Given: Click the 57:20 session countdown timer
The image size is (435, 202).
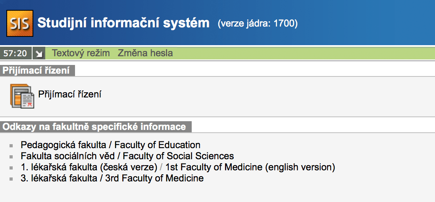Looking at the screenshot, I should [15, 53].
